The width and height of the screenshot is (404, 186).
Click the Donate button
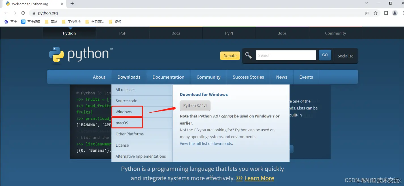(x=230, y=56)
